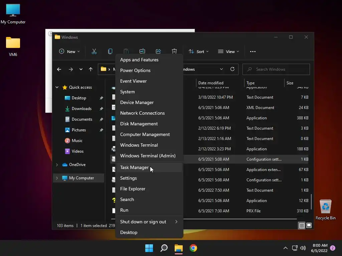Choose Disk Management entry

coord(149,124)
